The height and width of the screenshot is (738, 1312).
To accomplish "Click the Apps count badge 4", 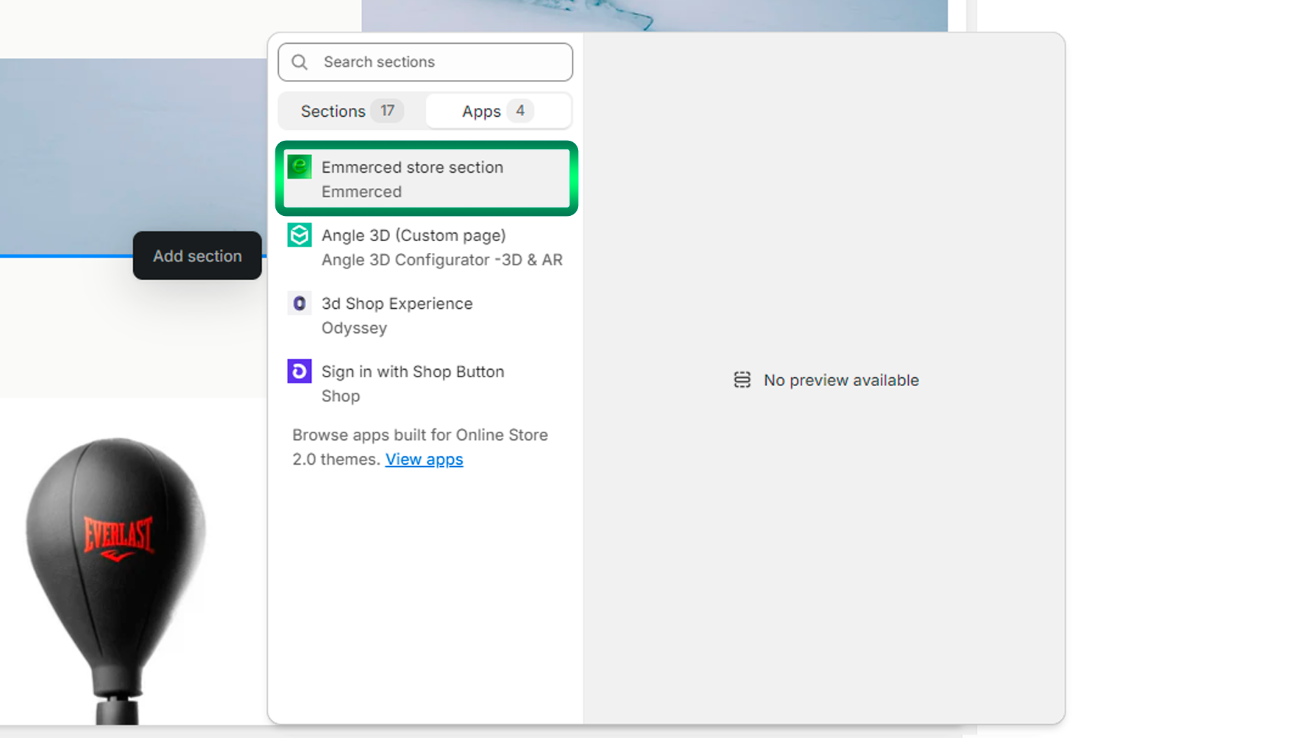I will (x=520, y=111).
